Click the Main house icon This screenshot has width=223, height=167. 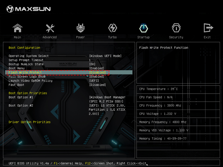click(x=17, y=28)
